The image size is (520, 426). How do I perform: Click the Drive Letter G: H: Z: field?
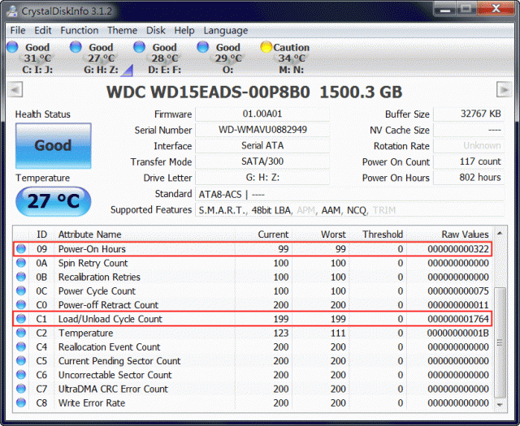coord(262,178)
